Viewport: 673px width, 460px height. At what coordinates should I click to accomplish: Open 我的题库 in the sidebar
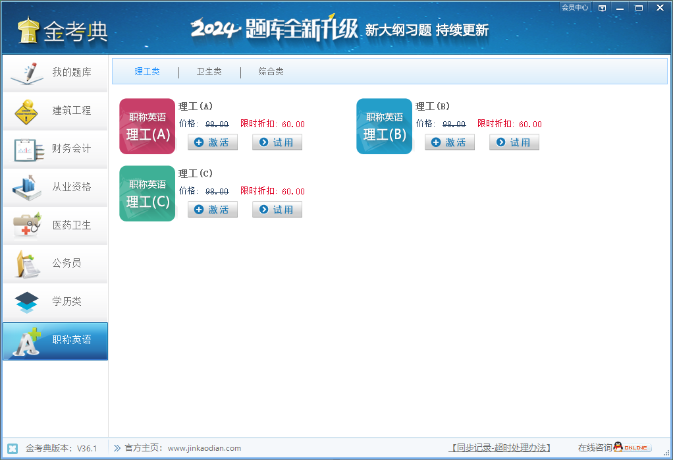55,73
